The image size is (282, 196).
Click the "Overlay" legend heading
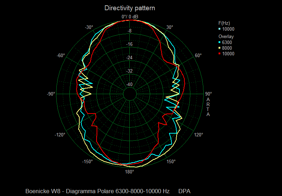pos(226,37)
